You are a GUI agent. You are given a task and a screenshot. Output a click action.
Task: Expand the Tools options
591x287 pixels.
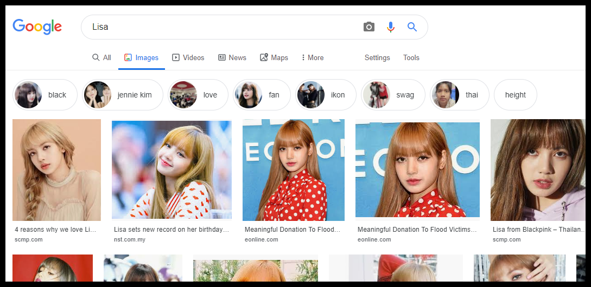(411, 57)
